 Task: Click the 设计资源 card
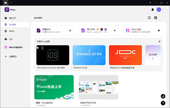[153, 55]
